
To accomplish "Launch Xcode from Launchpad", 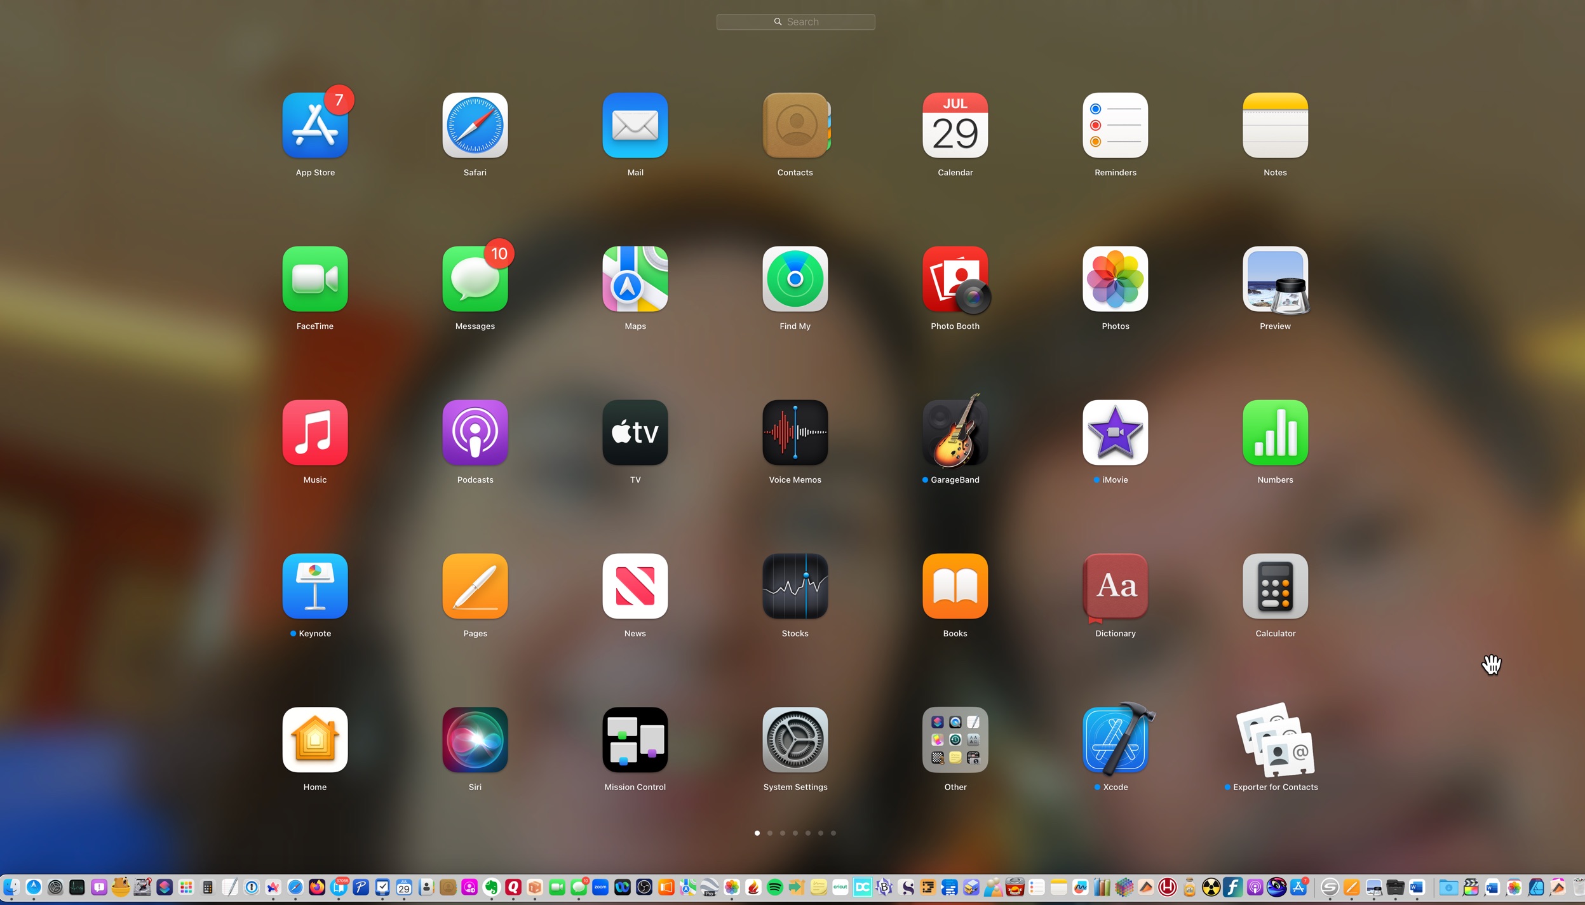I will (1115, 740).
